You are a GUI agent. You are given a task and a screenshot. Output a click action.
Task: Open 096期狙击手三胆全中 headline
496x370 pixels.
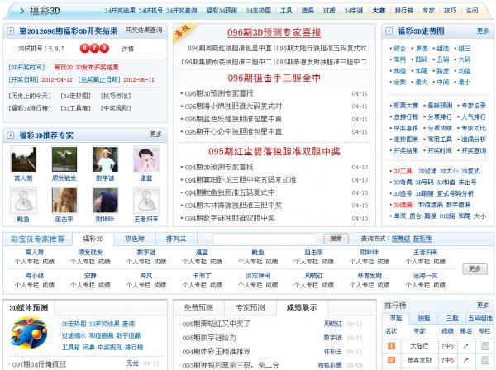[274, 78]
